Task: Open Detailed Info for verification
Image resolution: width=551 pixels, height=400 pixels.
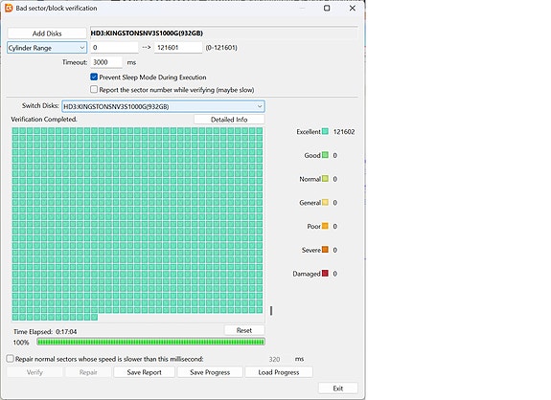Action: point(229,120)
